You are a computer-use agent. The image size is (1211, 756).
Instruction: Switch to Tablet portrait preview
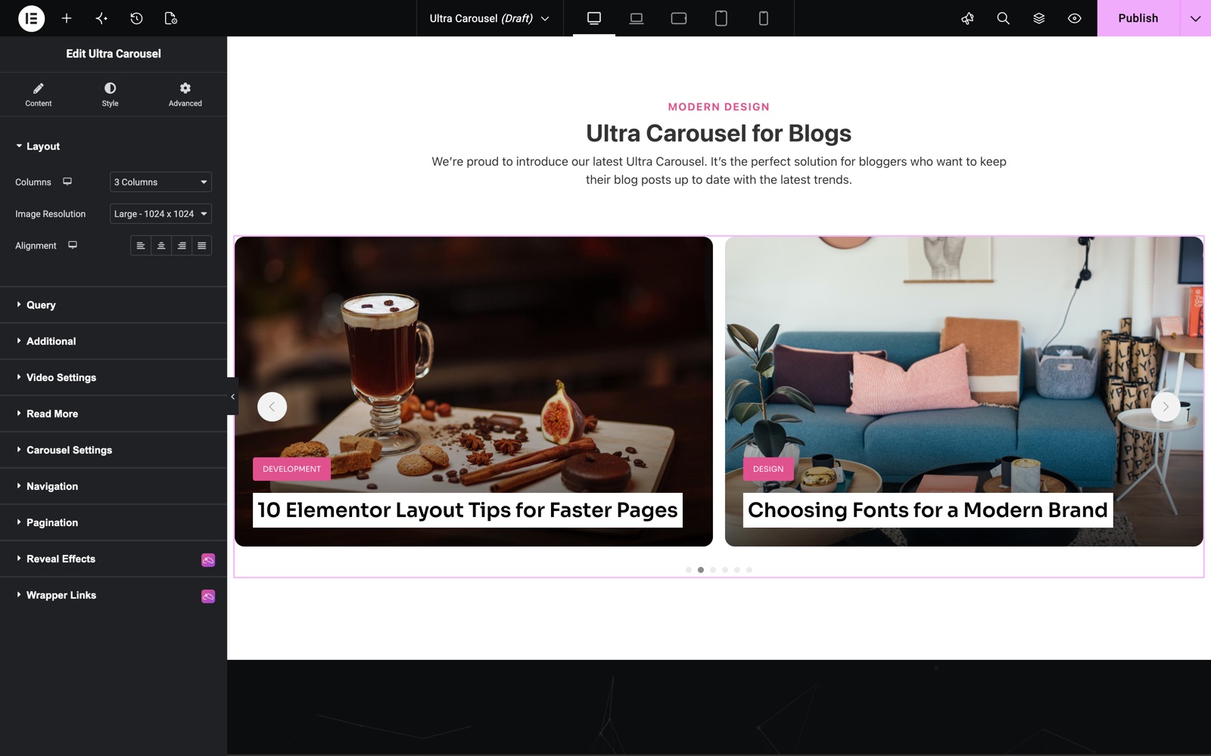721,18
